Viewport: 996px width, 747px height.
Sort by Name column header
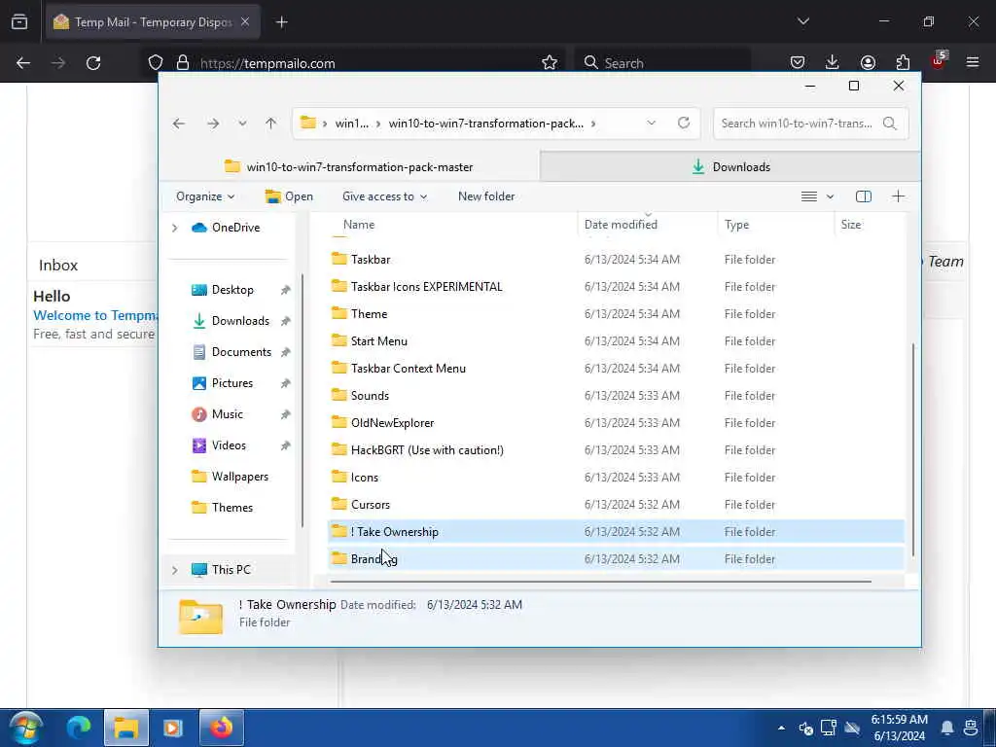358,225
